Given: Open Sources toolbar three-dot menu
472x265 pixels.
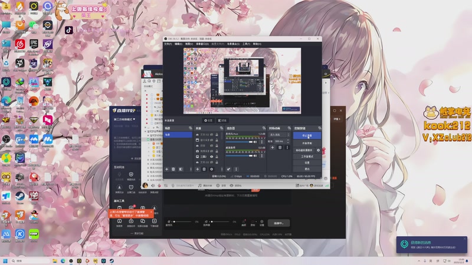Looking at the screenshot, I should 222,169.
